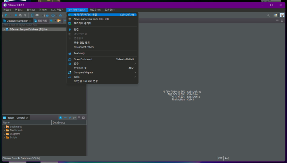Expand the Tasks submenu
This screenshot has width=287, height=163.
click(102, 77)
